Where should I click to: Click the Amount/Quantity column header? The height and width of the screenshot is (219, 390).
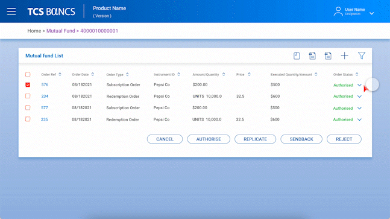click(x=206, y=75)
